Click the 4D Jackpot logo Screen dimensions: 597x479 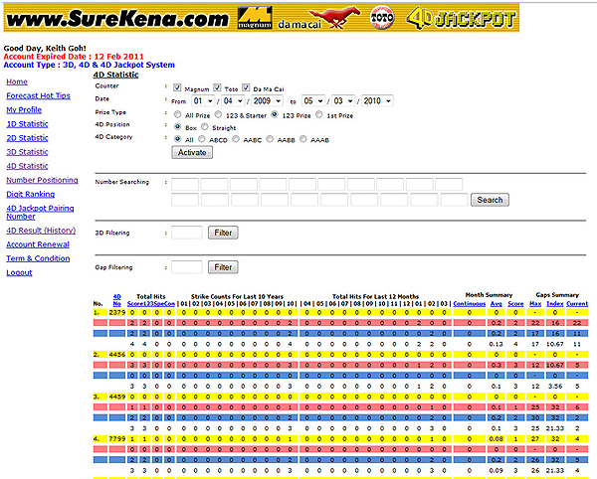pyautogui.click(x=461, y=18)
